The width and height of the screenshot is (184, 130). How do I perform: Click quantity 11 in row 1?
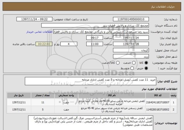43,103
